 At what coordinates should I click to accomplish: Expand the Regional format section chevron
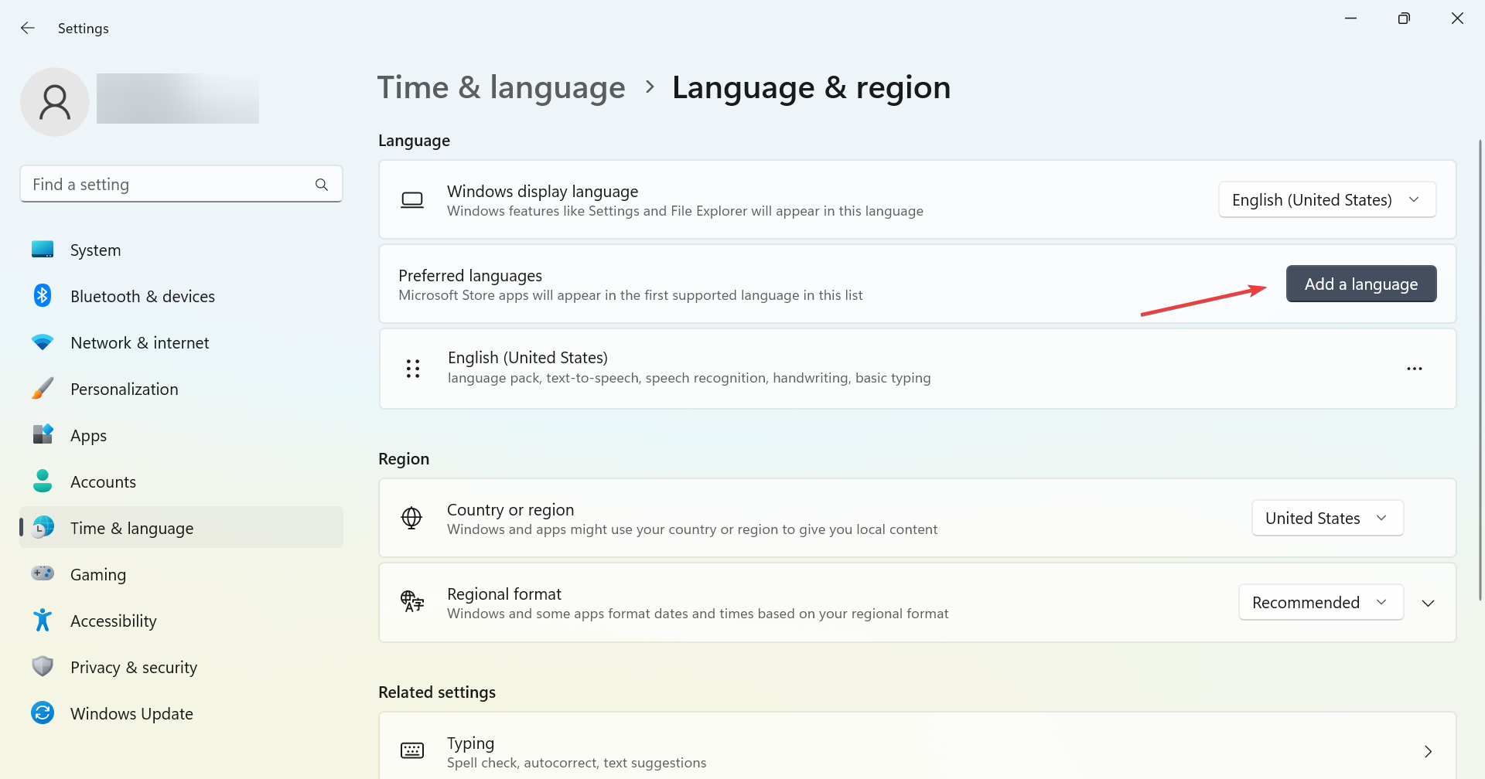1429,603
